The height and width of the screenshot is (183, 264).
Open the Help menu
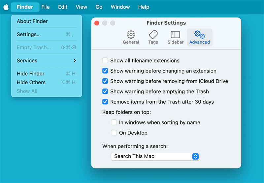click(144, 7)
